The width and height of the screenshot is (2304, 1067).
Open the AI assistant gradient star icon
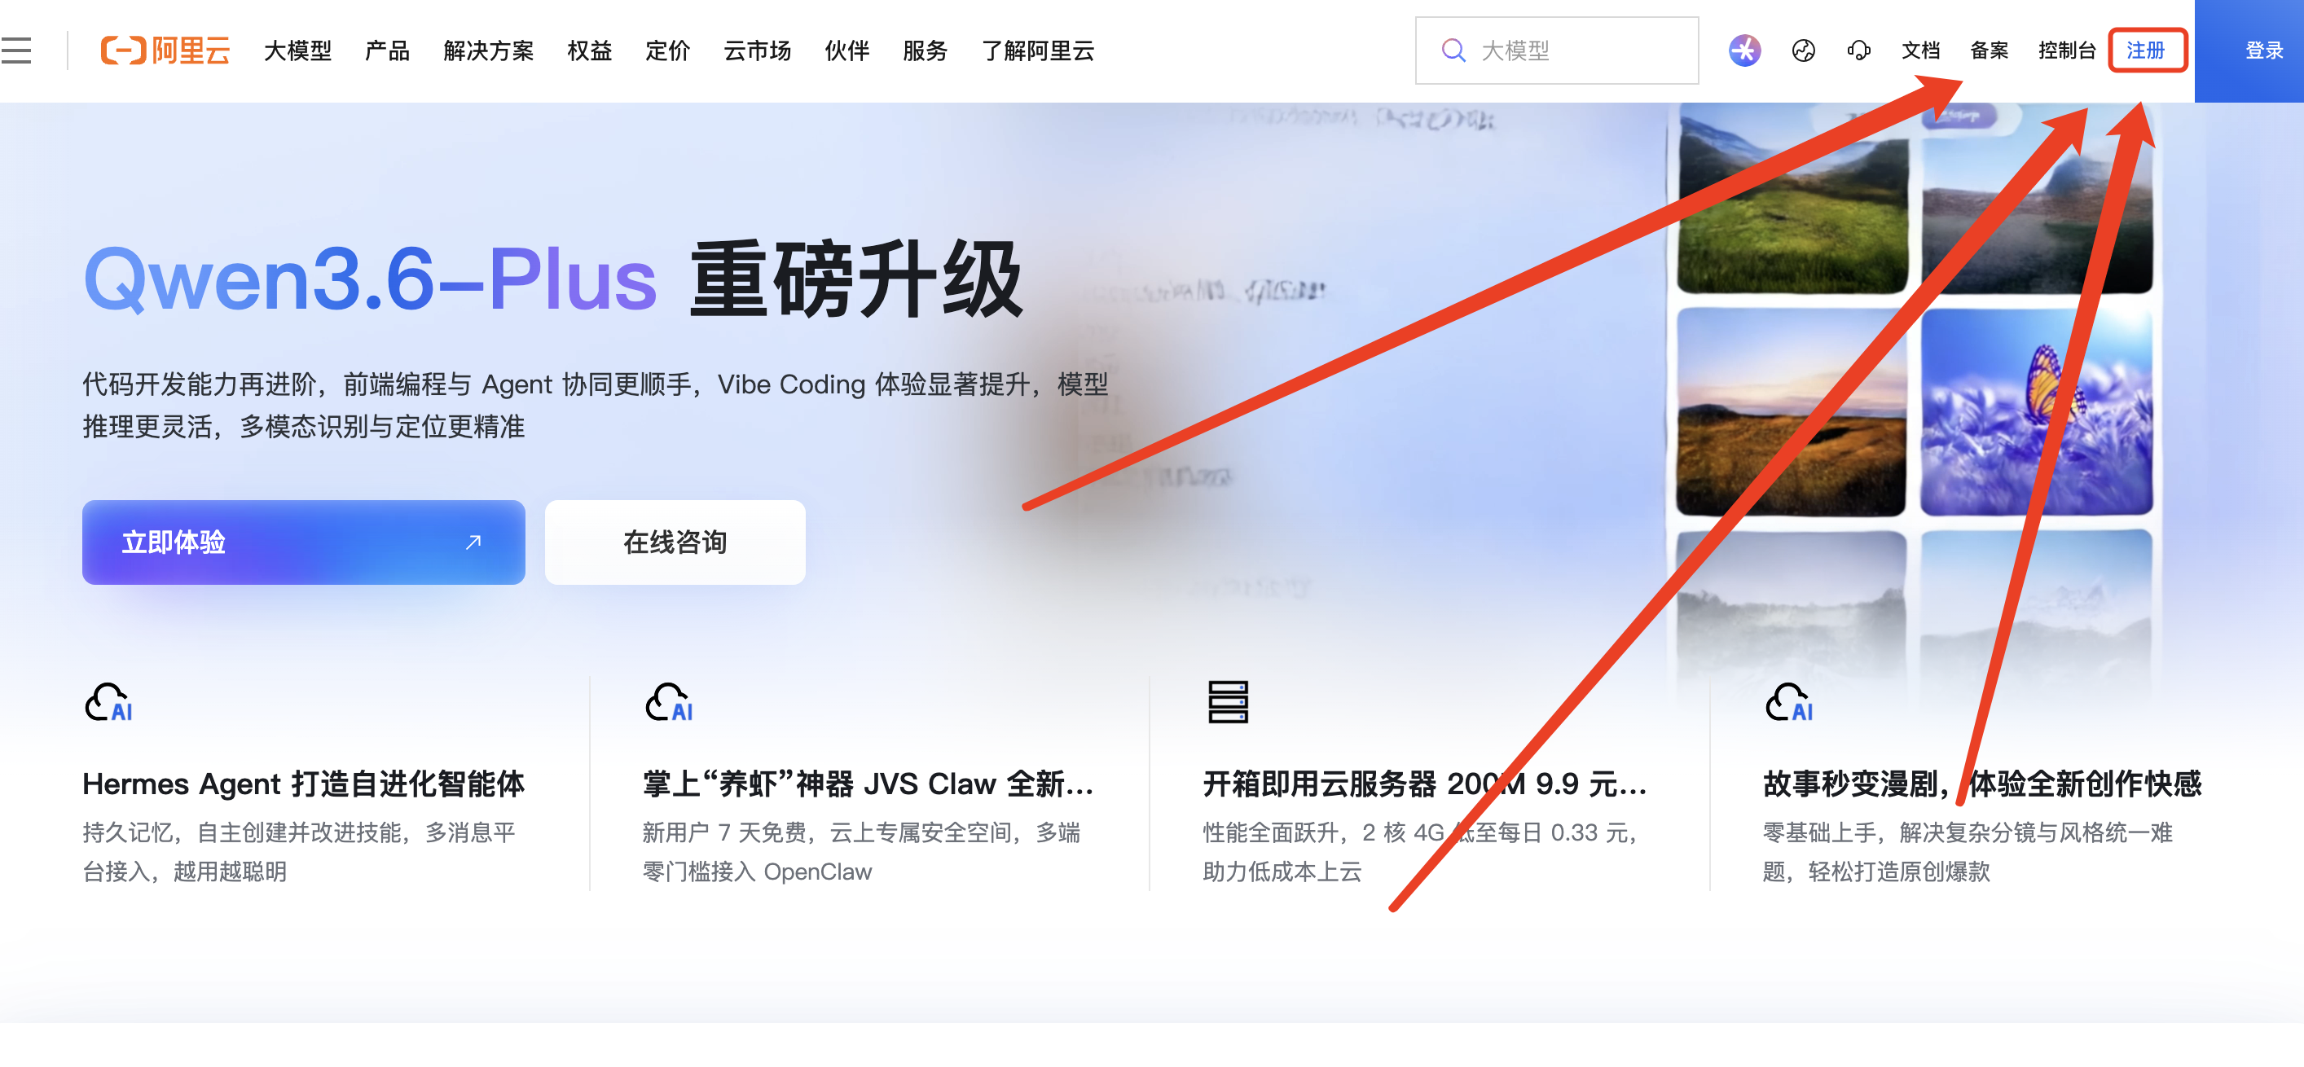click(x=1744, y=51)
